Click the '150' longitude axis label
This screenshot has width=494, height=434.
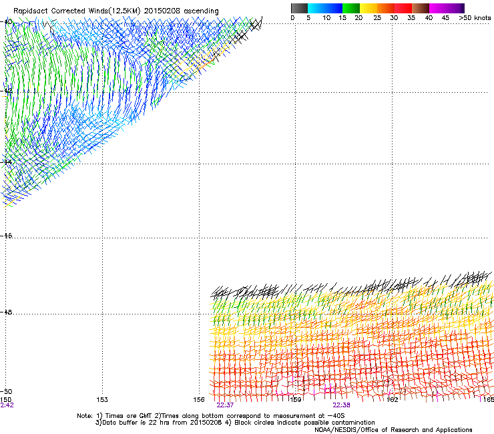pyautogui.click(x=5, y=400)
